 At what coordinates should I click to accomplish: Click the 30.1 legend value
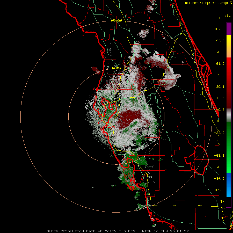(x=220, y=87)
